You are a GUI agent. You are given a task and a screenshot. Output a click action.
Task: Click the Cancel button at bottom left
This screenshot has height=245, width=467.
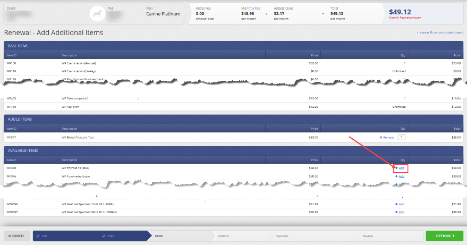click(16, 236)
